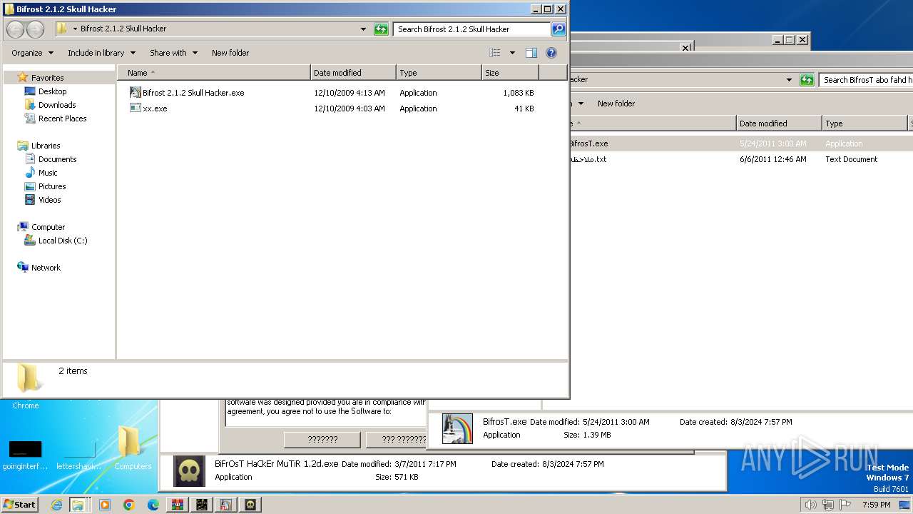913x514 pixels.
Task: Click the search magnifier icon
Action: (x=558, y=29)
